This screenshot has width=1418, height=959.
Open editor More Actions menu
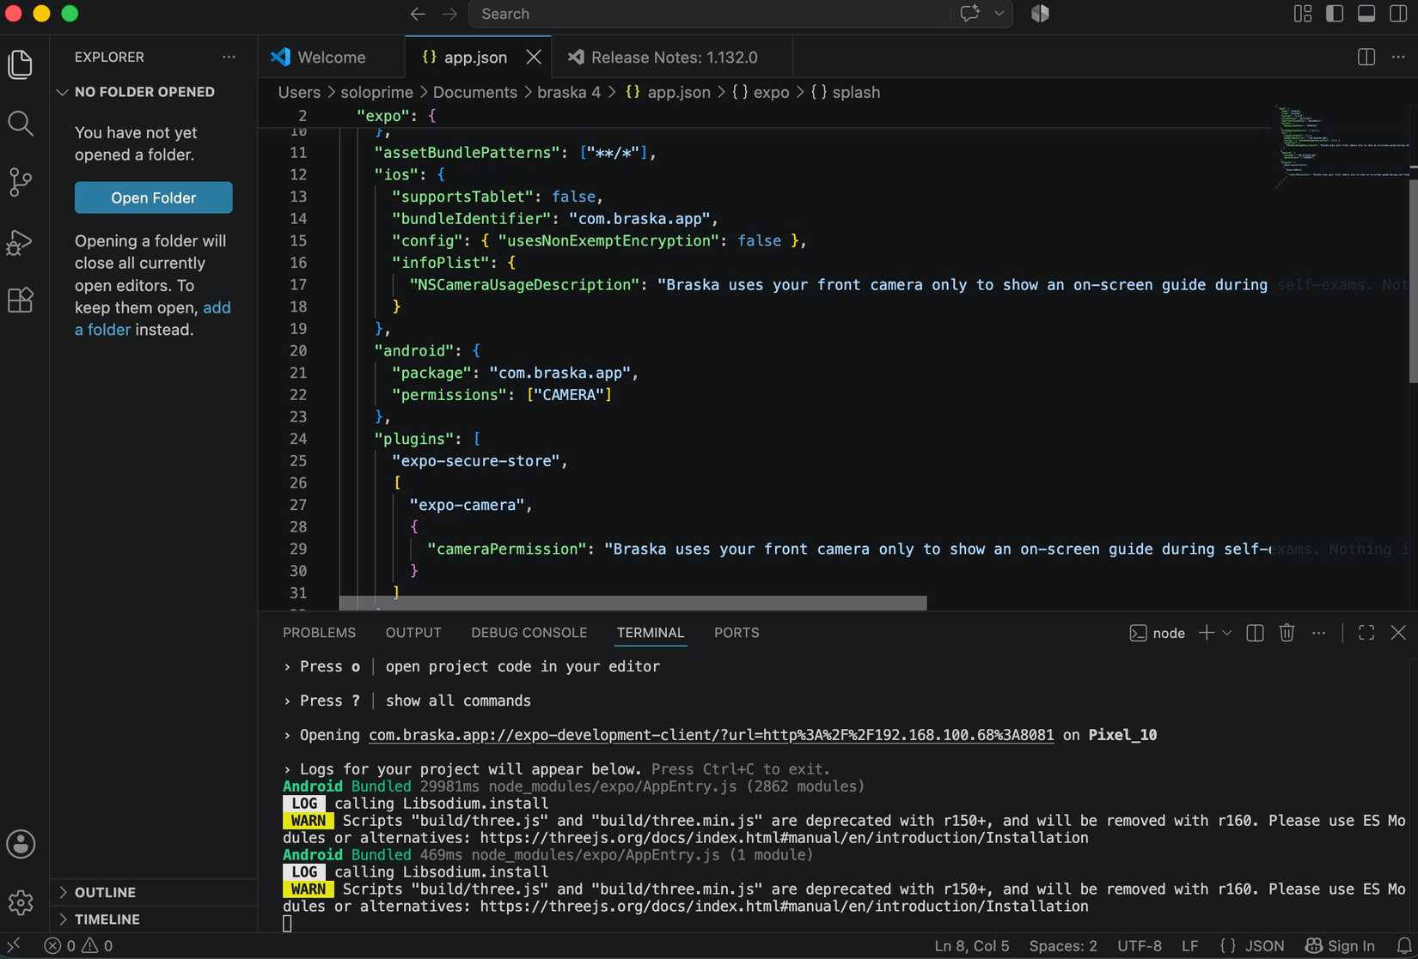coord(1398,57)
